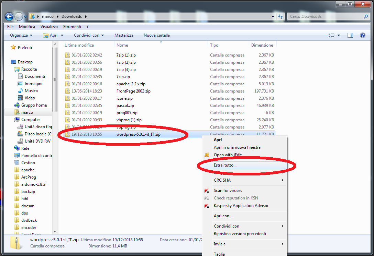
Task: Open the view options dropdown arrow
Action: pos(339,35)
